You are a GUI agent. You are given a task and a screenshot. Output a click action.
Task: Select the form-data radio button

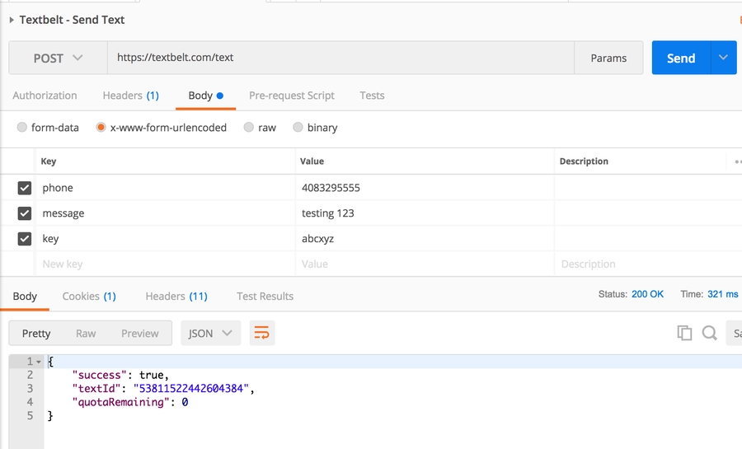(22, 128)
